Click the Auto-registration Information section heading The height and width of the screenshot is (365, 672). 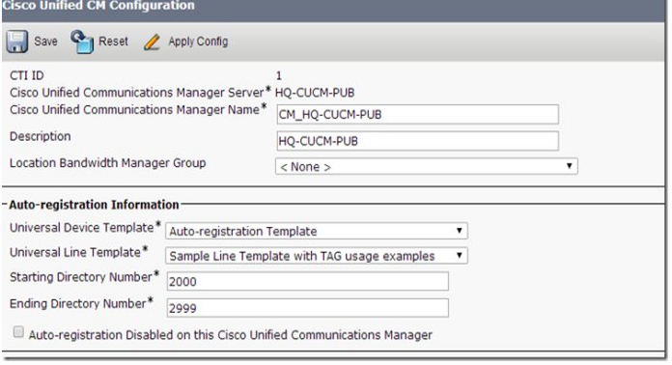click(x=94, y=205)
